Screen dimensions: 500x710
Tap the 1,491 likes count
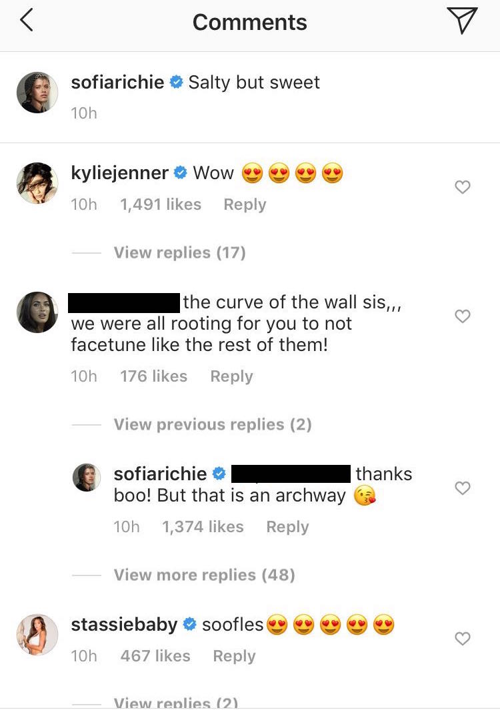tap(160, 204)
